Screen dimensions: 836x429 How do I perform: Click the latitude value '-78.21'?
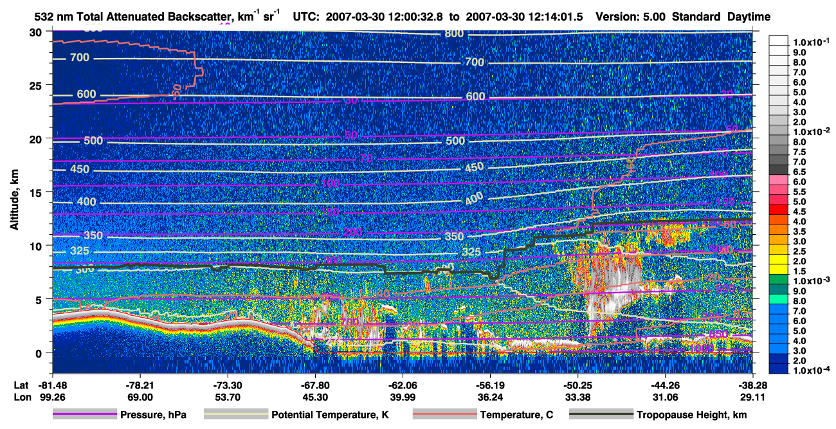140,386
